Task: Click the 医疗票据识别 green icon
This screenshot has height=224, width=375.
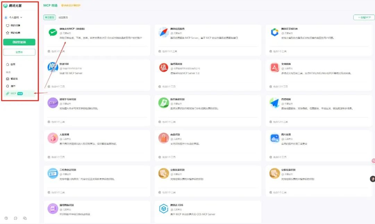Action: coord(164,103)
